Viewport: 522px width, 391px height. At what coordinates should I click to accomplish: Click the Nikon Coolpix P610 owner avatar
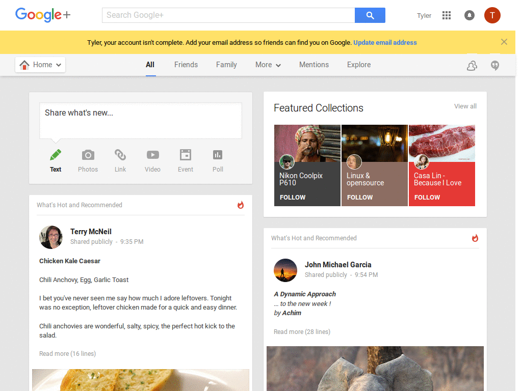click(x=287, y=162)
